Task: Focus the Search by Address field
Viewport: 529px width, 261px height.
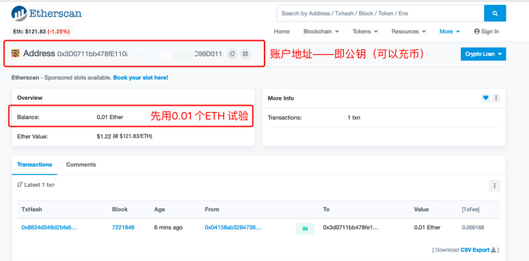Action: pyautogui.click(x=380, y=13)
